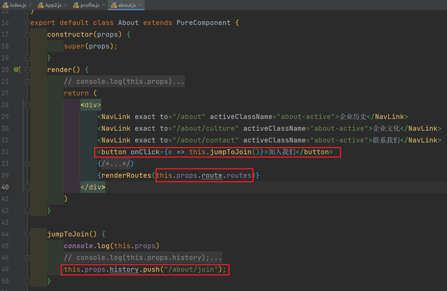Click the '"/about"' path string on line 29

click(189, 117)
